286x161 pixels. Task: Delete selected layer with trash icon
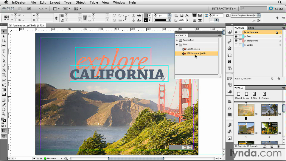279,79
